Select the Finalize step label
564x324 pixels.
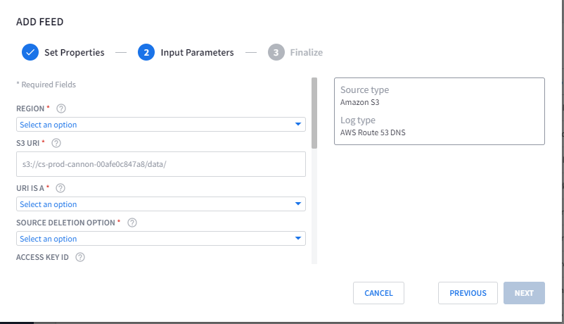307,53
